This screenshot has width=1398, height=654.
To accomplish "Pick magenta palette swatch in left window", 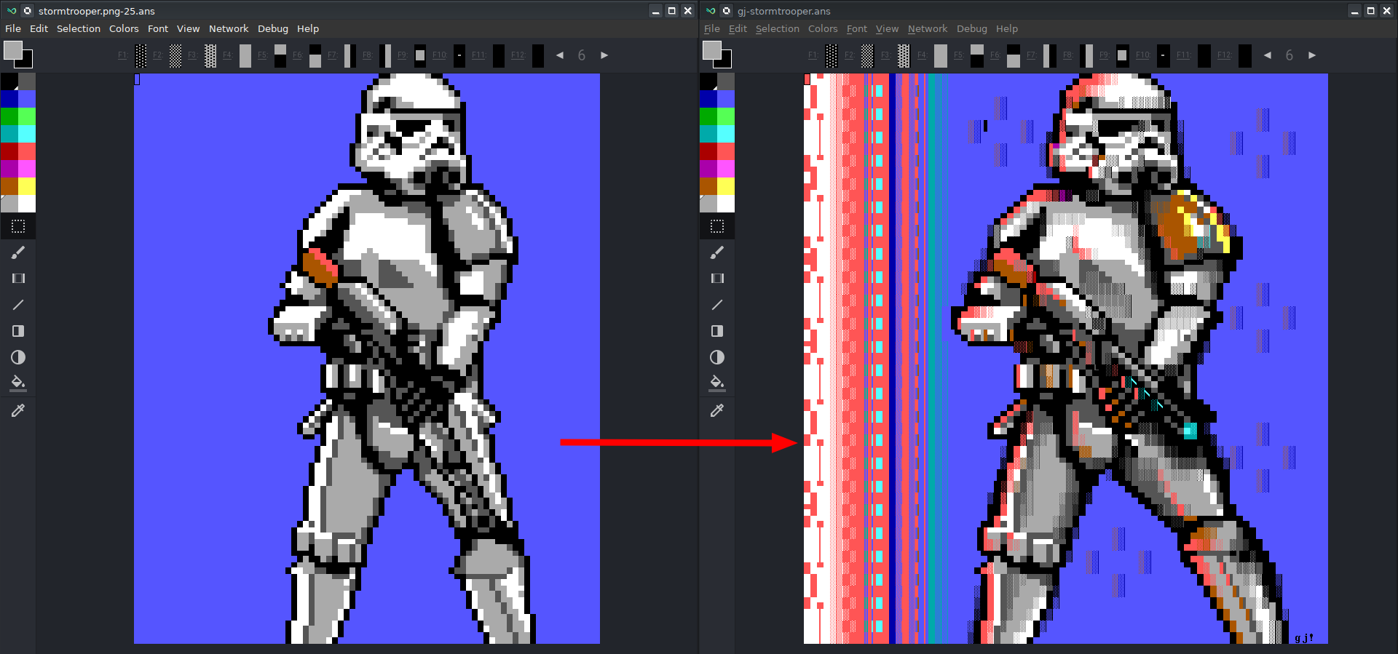I will 9,169.
